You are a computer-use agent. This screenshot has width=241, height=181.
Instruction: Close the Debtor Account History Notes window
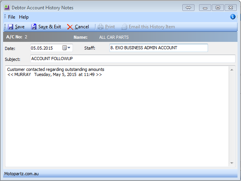pos(231,7)
